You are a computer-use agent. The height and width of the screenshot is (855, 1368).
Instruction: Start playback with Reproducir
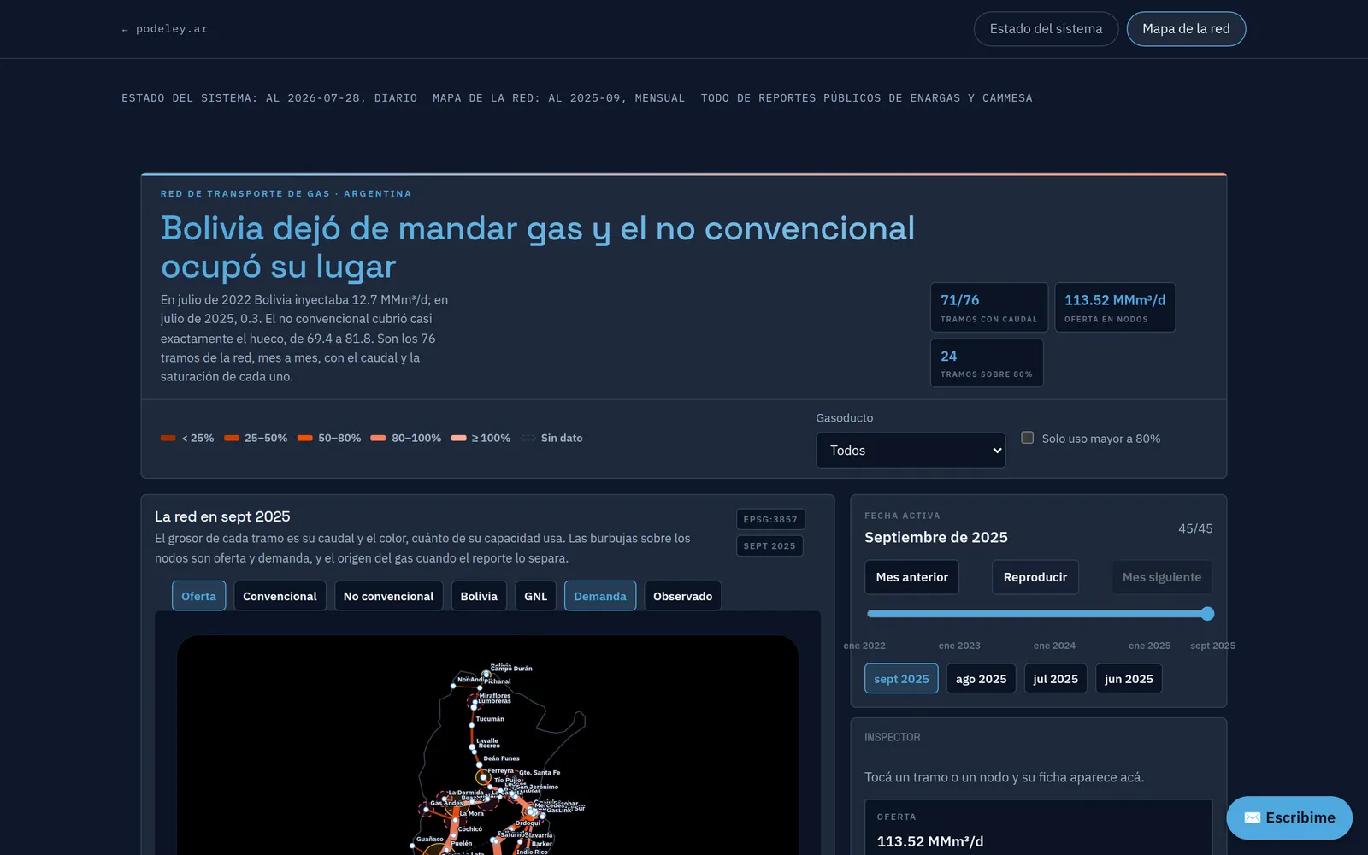pyautogui.click(x=1035, y=577)
